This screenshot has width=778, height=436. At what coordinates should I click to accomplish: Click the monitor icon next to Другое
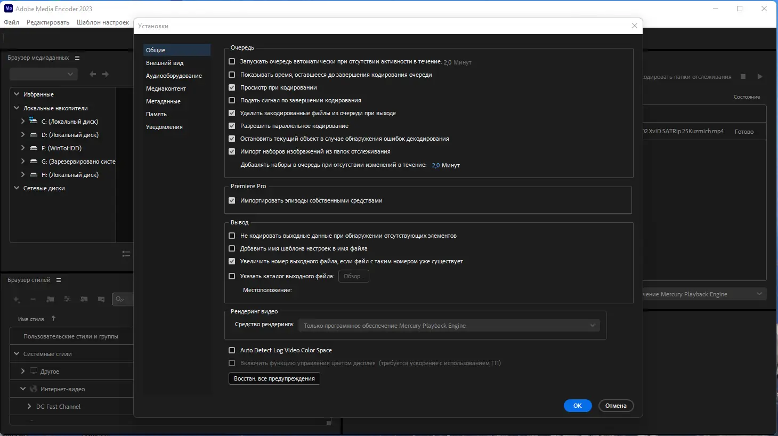tap(34, 371)
